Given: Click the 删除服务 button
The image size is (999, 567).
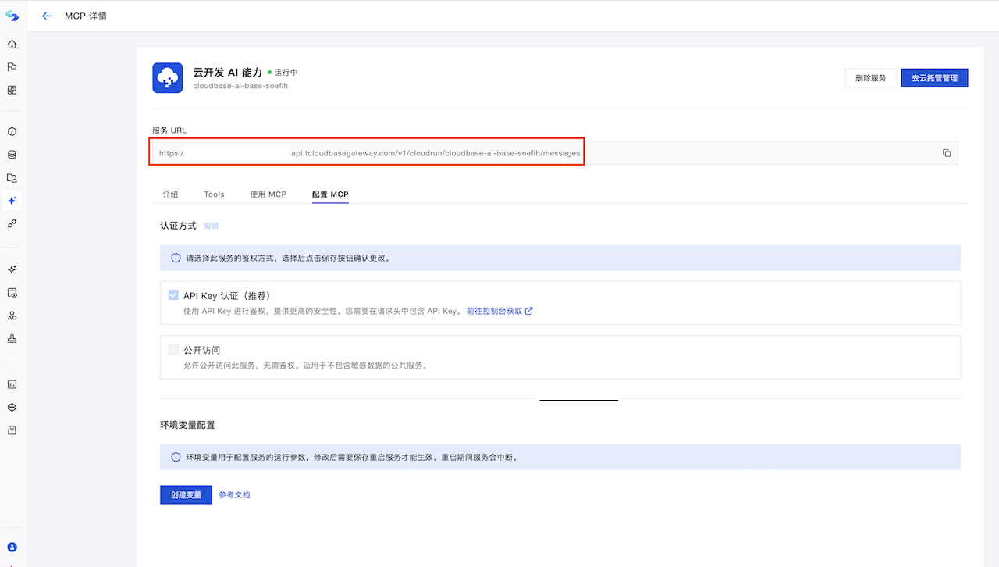Looking at the screenshot, I should tap(870, 78).
